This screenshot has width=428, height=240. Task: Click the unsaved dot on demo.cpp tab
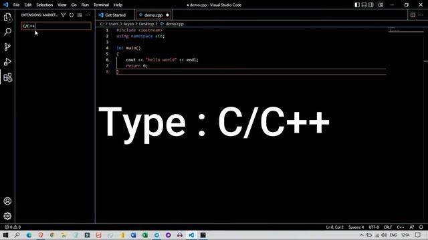coord(167,15)
